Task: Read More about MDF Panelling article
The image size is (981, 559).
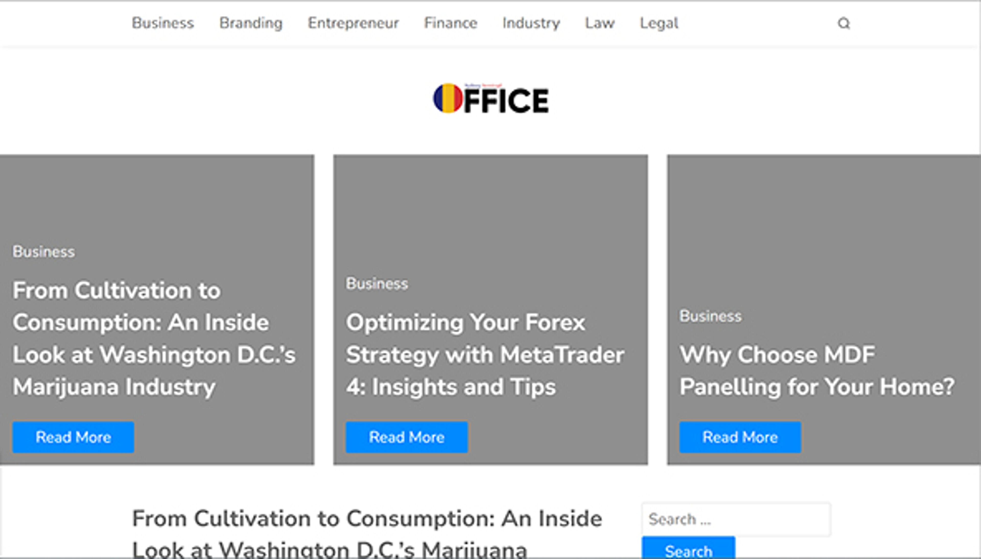Action: 739,437
